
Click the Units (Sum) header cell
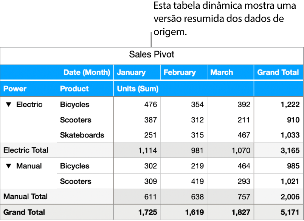[138, 89]
